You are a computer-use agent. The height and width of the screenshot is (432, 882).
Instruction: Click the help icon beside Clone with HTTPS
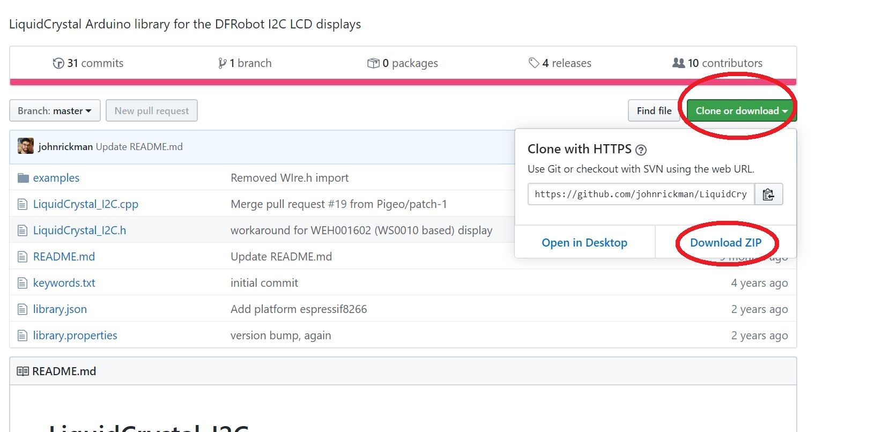(x=641, y=150)
